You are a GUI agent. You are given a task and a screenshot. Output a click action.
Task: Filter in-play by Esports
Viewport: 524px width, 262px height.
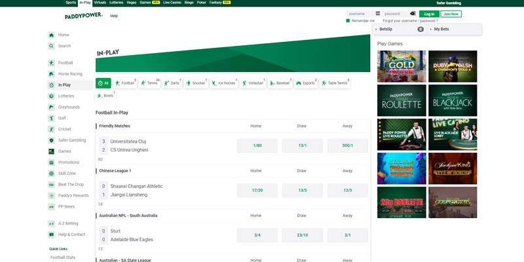[x=306, y=83]
